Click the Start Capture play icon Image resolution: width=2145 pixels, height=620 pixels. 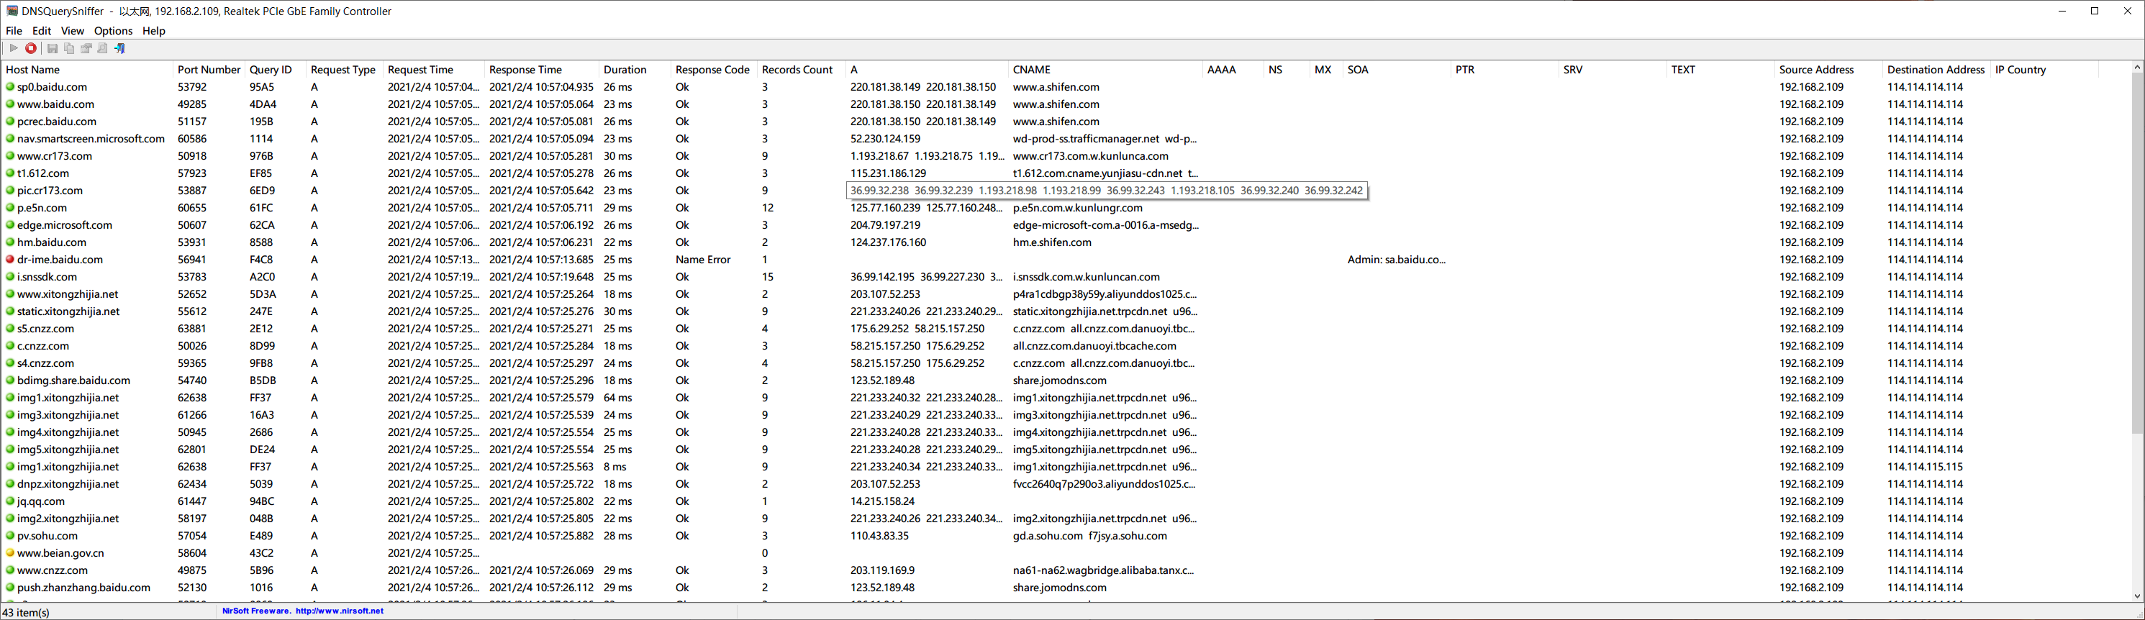pos(14,48)
